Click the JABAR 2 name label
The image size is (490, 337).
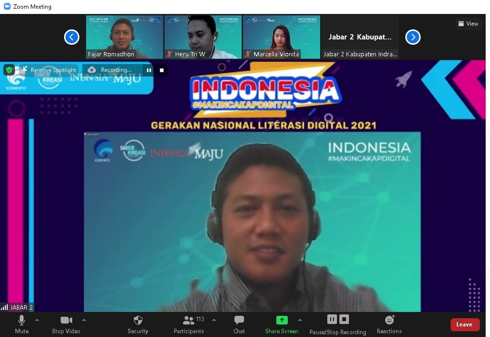(x=22, y=308)
